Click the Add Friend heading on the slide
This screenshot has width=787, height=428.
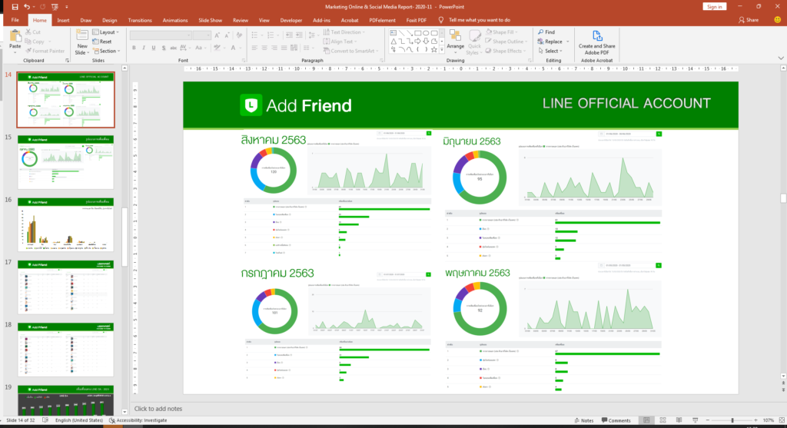point(308,105)
